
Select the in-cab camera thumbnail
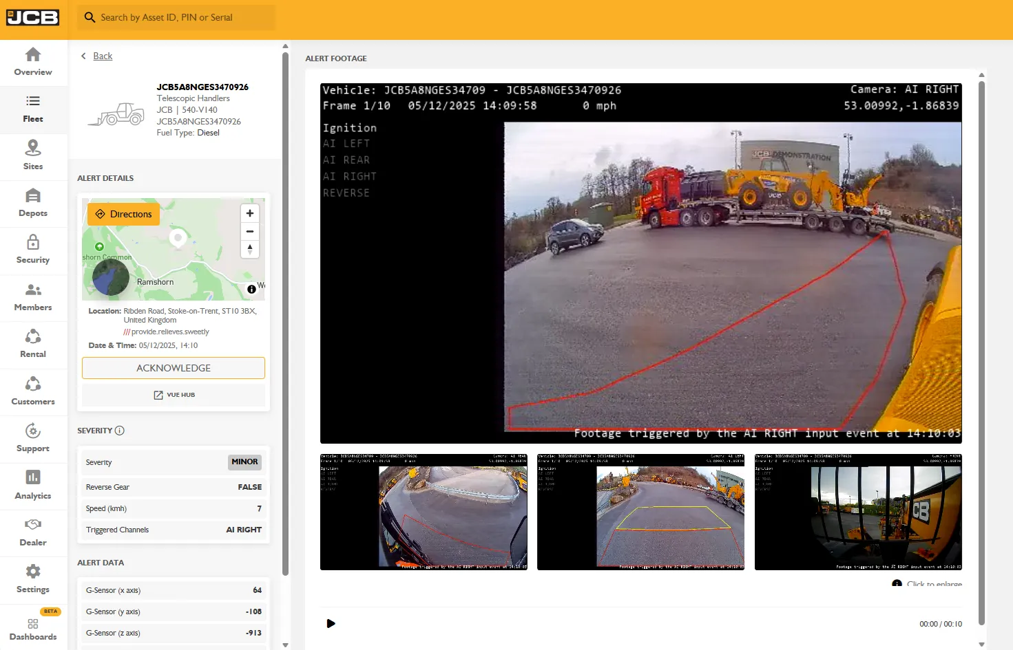tap(858, 512)
